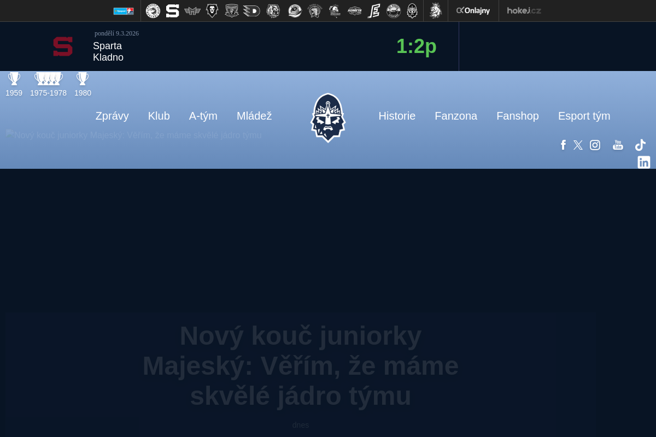Open the club YouTube icon

point(618,145)
